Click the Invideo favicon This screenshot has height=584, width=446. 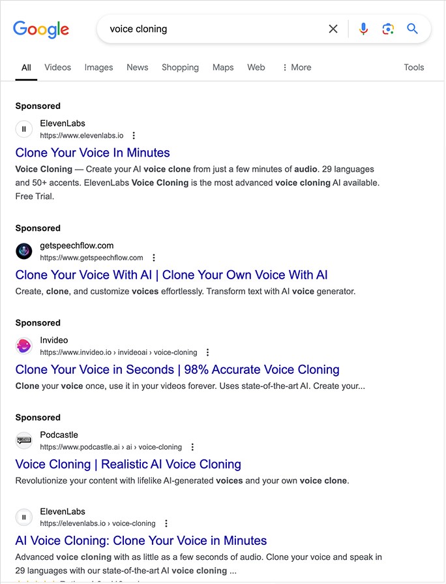tap(23, 345)
